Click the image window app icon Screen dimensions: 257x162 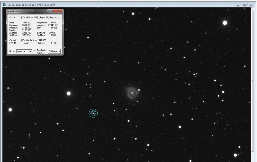[4, 5]
